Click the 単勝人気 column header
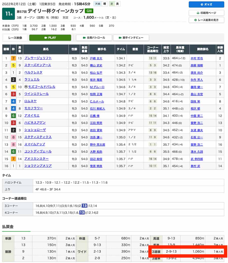The height and width of the screenshot is (263, 228). [x=220, y=49]
